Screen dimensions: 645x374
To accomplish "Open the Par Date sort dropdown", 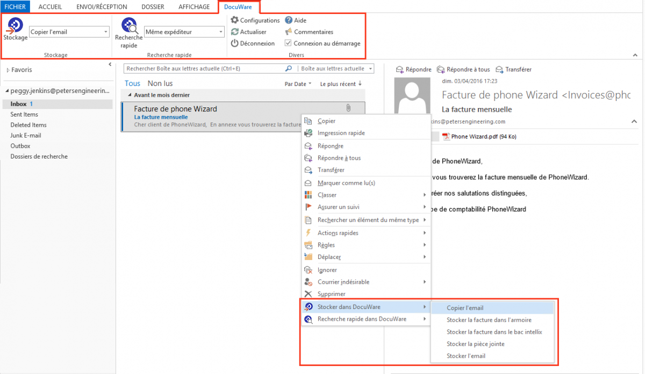I will pos(298,84).
